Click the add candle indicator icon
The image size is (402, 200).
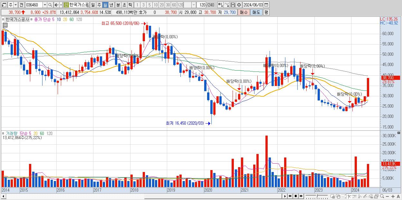coord(220,5)
